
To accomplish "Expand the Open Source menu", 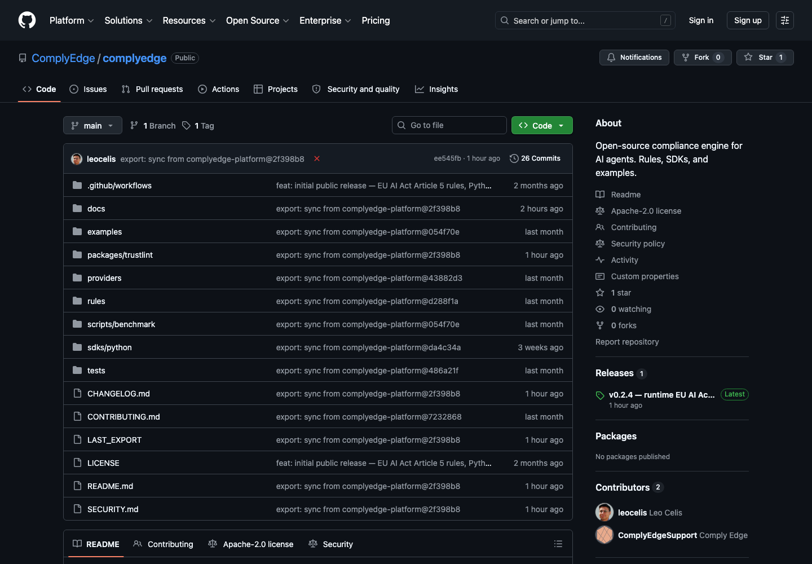I will point(258,20).
